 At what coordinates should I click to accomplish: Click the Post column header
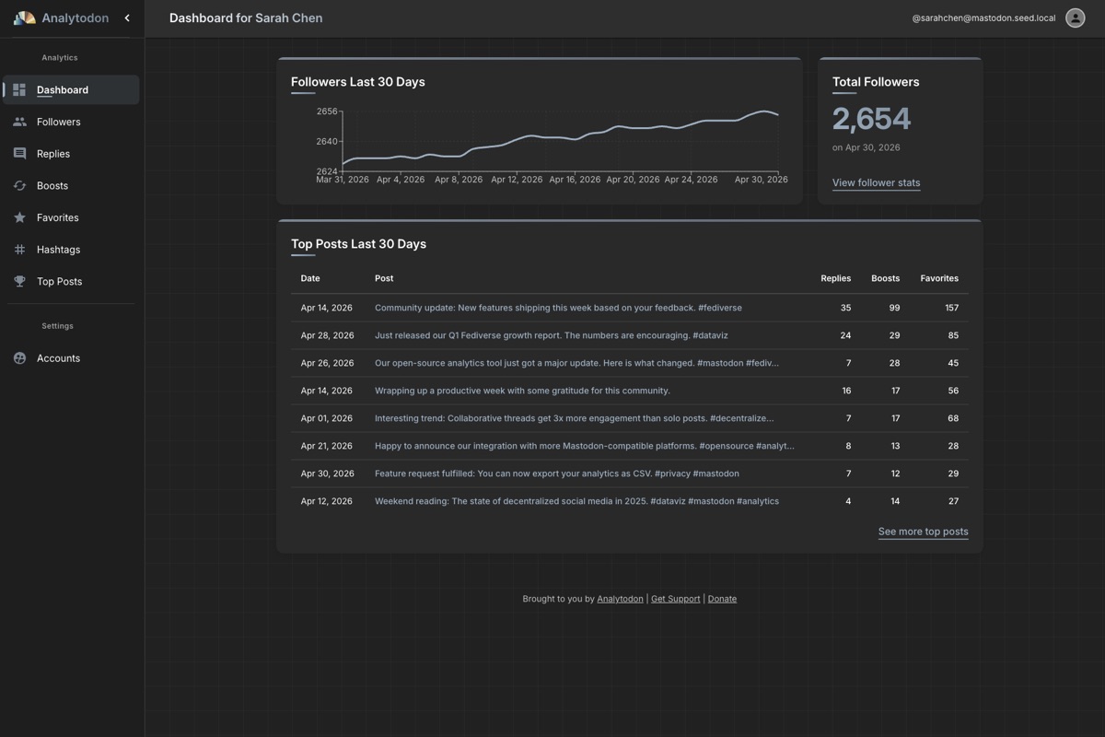click(384, 278)
